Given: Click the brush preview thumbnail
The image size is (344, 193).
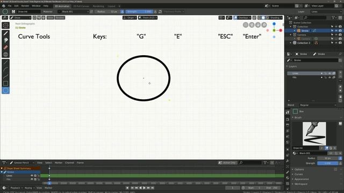Looking at the screenshot, I should click(x=314, y=133).
